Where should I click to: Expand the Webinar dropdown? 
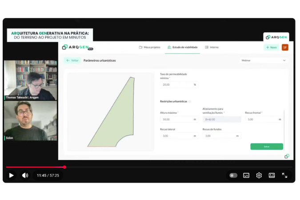pyautogui.click(x=264, y=60)
